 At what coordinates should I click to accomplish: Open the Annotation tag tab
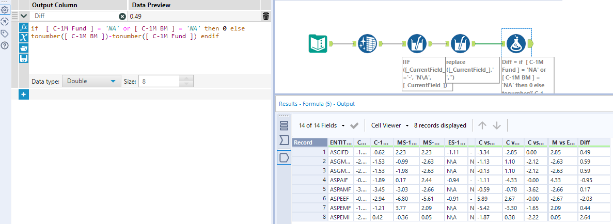(5, 34)
